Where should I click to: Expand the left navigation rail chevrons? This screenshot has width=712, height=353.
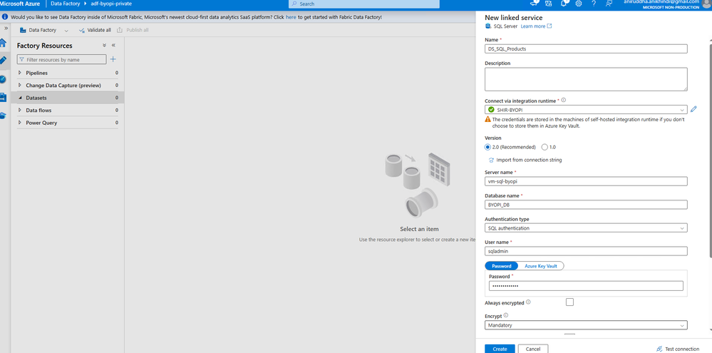6,28
